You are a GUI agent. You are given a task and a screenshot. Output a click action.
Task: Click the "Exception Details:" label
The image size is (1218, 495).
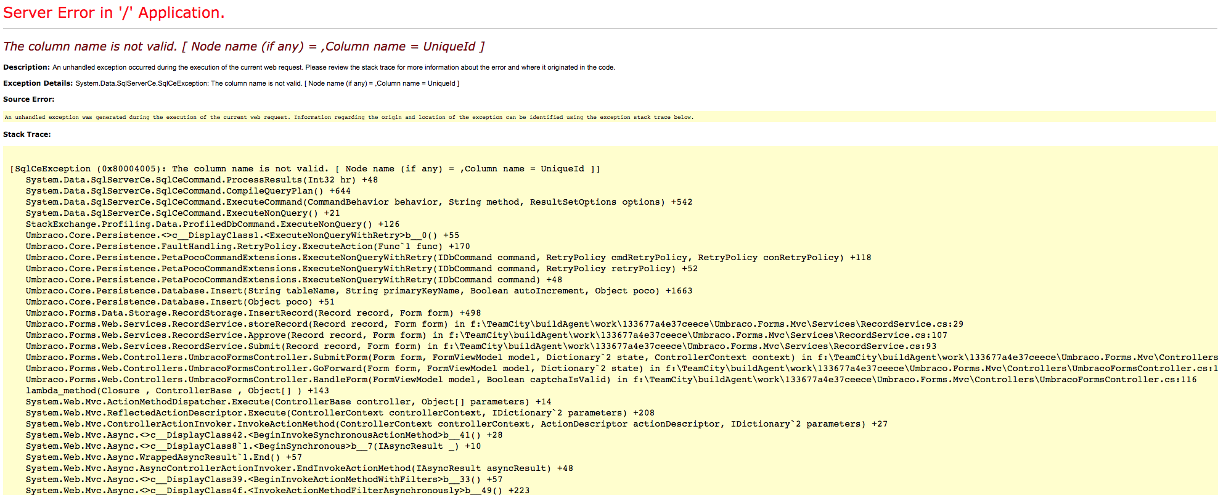click(x=38, y=83)
